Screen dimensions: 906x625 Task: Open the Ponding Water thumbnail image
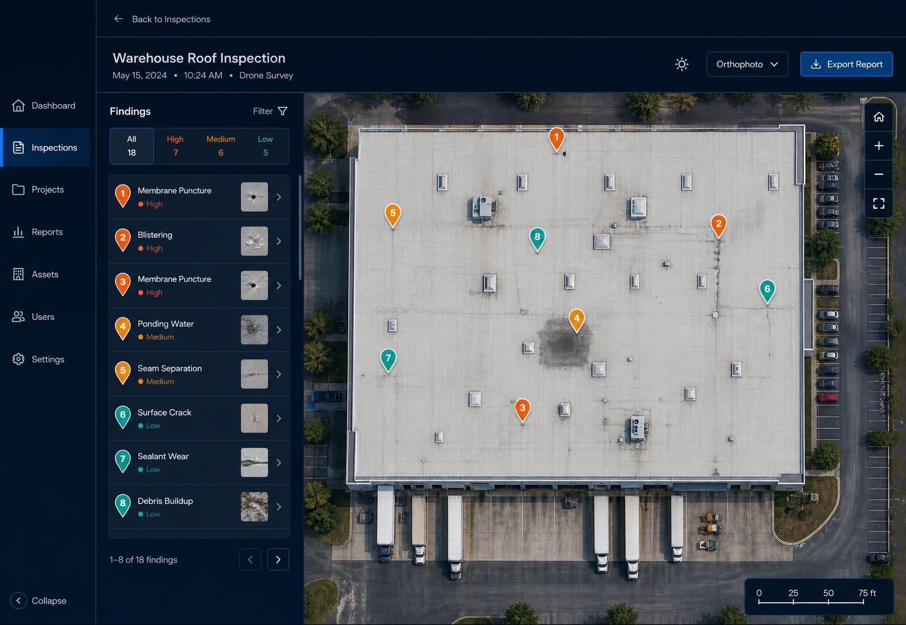click(x=254, y=329)
